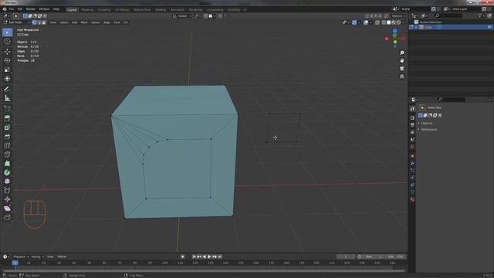Open the Tool properties tab icon
The height and width of the screenshot is (278, 494).
point(412,108)
